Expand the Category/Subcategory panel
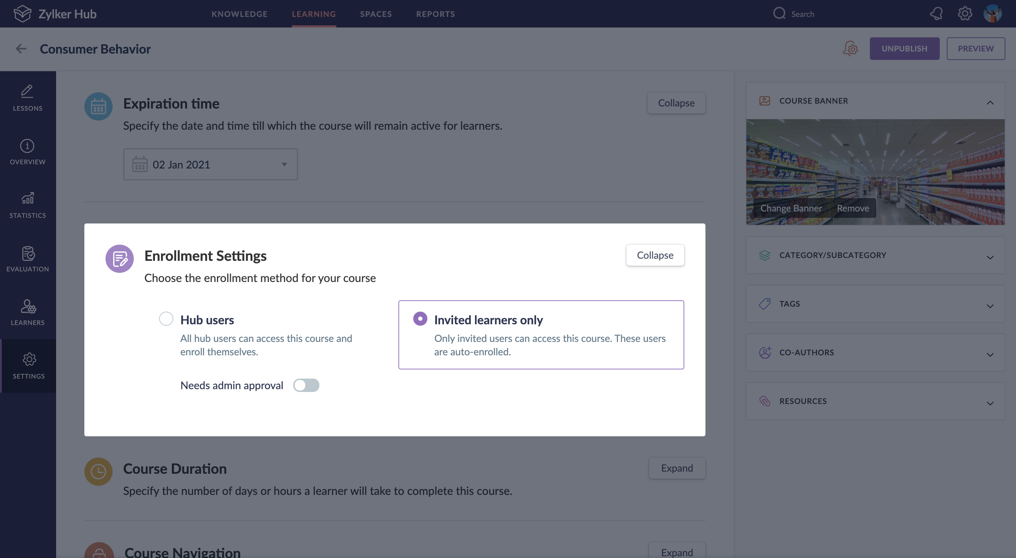 click(875, 255)
